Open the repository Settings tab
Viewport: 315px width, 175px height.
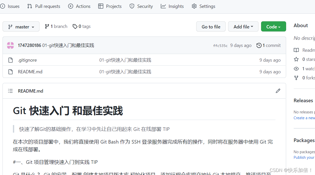pos(203,6)
